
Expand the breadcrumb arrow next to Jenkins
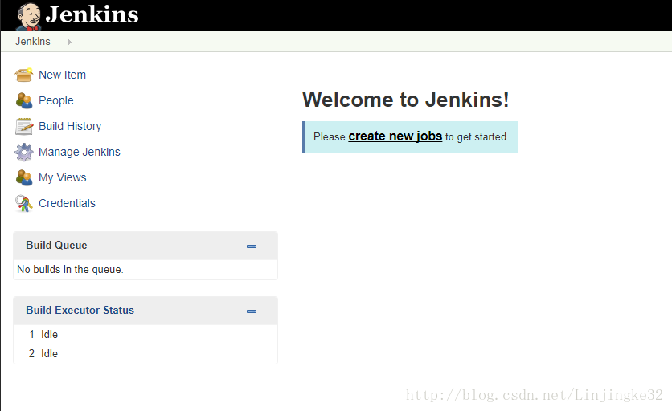[69, 42]
